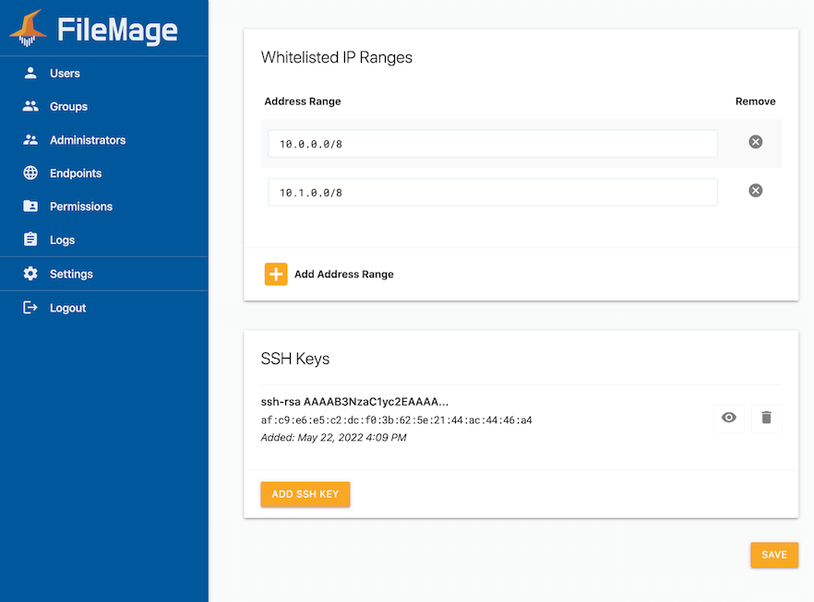Click the Settings gear icon
The height and width of the screenshot is (602, 814).
[x=30, y=273]
